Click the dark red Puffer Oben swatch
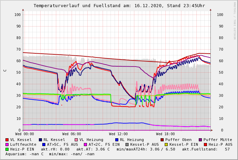This screenshot has height=160, width=238. click(162, 140)
